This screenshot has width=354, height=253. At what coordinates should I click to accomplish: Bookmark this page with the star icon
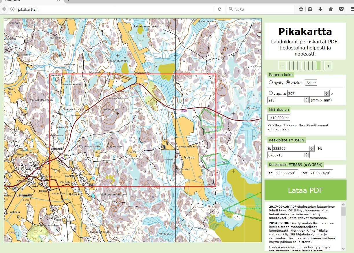point(301,9)
